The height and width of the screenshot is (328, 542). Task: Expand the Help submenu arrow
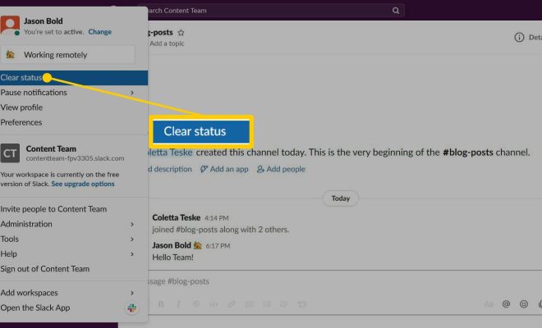pos(132,254)
